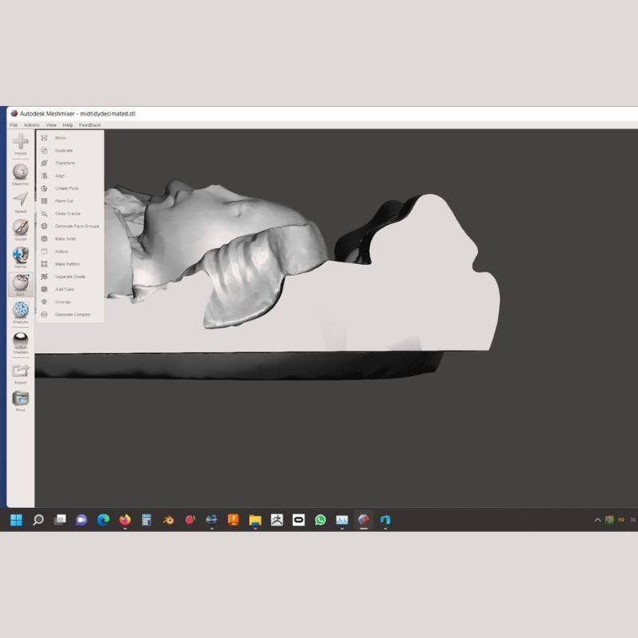Viewport: 638px width, 638px height.
Task: Expand the system tray hidden icons chevron
Action: [x=598, y=520]
